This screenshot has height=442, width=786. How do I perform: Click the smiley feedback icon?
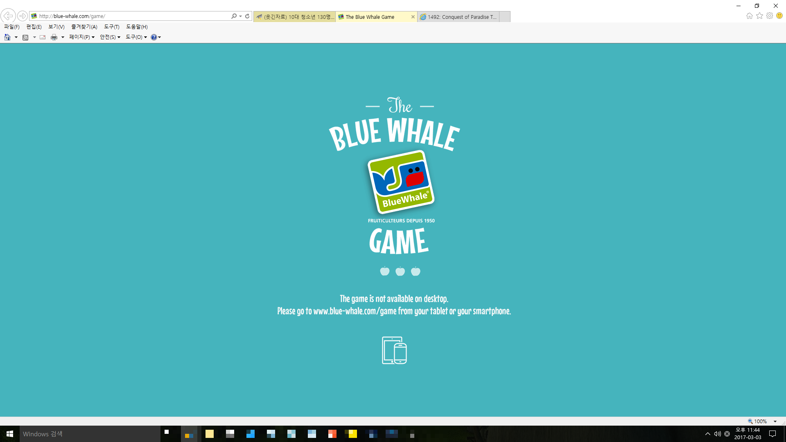coord(779,16)
